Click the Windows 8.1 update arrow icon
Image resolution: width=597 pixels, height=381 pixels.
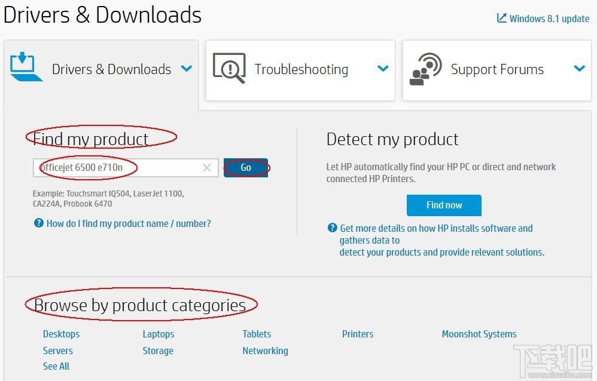point(501,19)
